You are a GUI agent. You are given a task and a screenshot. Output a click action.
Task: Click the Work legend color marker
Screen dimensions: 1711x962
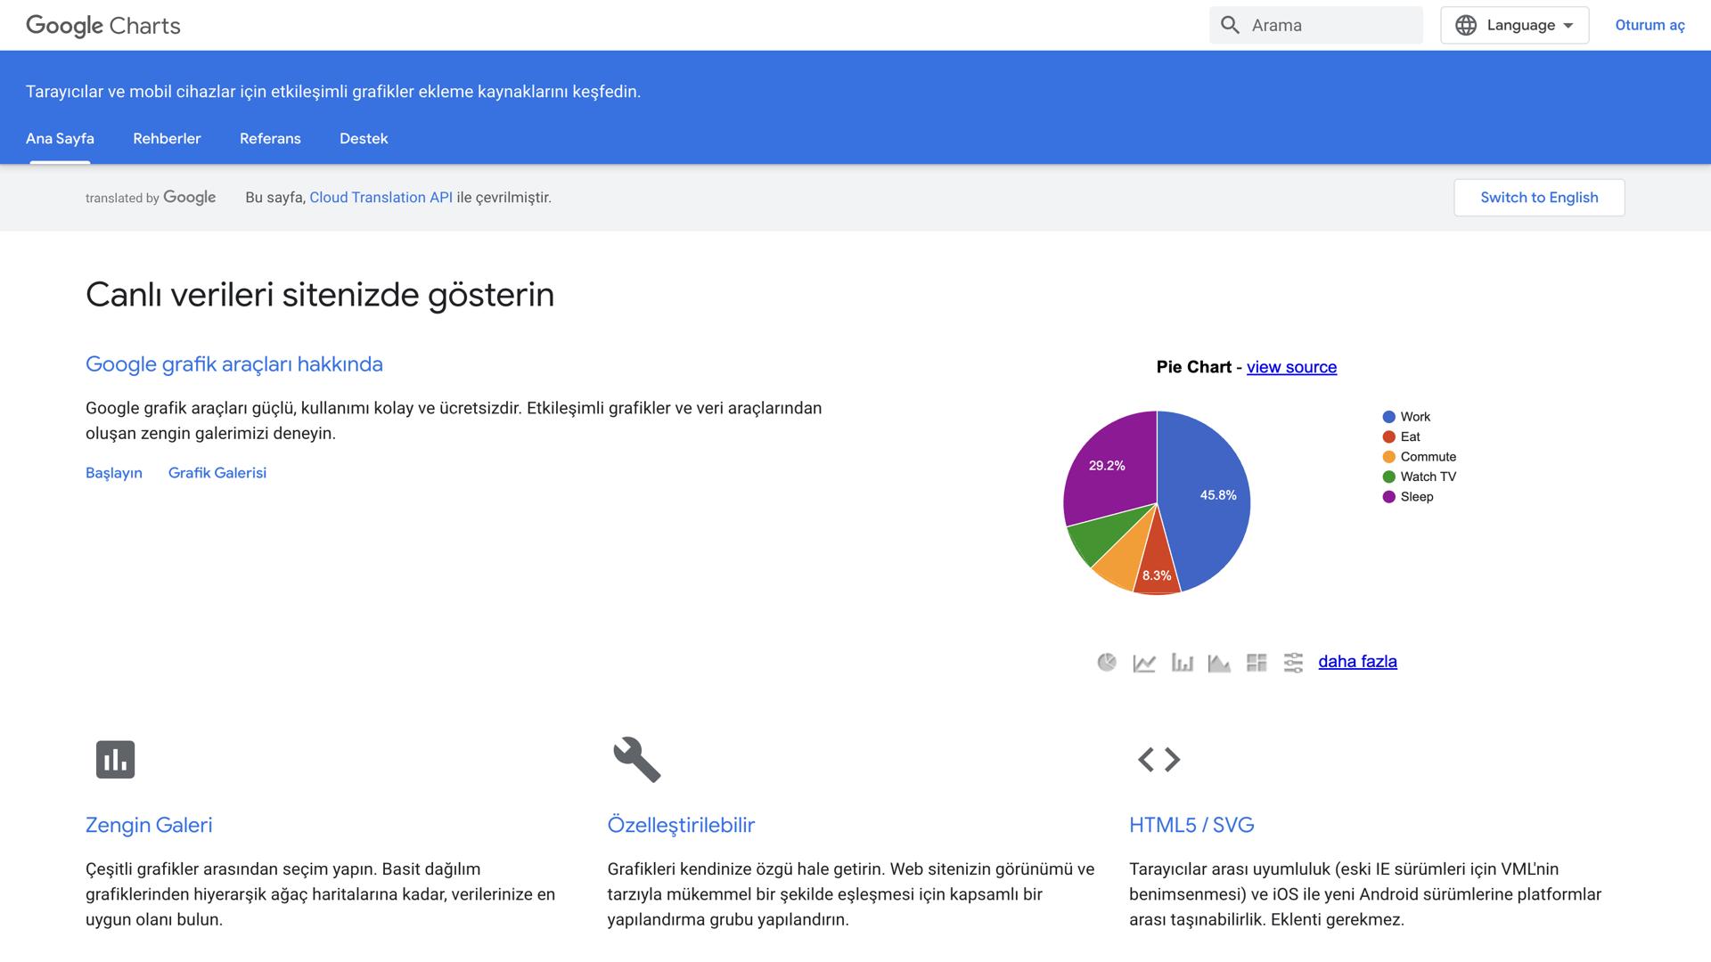pyautogui.click(x=1388, y=416)
